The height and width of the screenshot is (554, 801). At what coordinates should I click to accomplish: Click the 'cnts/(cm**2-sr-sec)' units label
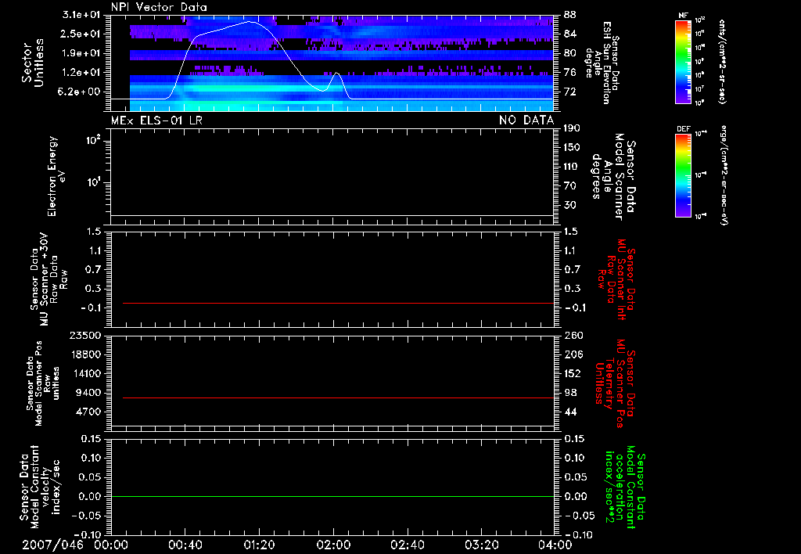(722, 61)
